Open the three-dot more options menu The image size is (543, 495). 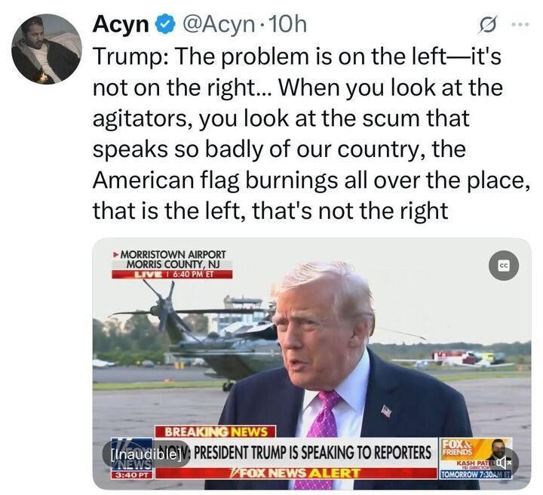point(520,24)
